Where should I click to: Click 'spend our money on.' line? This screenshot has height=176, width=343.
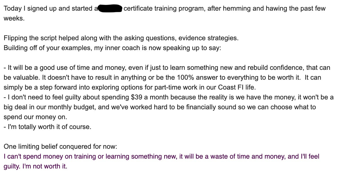(x=35, y=117)
